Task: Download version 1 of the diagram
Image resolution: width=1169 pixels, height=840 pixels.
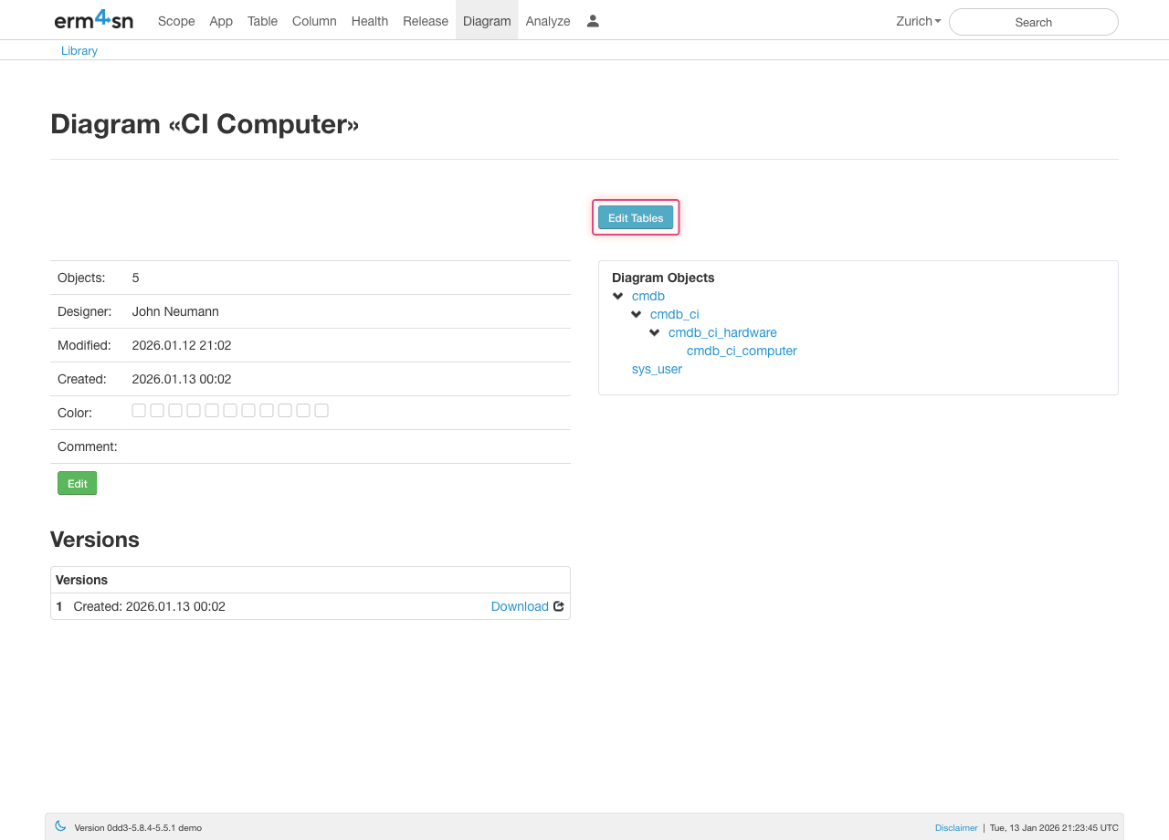Action: [x=520, y=606]
